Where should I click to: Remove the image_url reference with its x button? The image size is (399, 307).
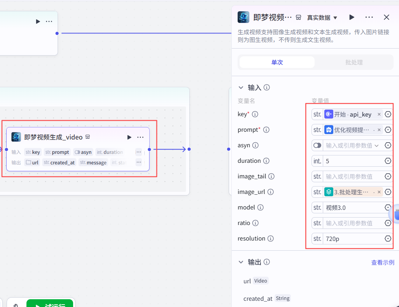coord(379,192)
